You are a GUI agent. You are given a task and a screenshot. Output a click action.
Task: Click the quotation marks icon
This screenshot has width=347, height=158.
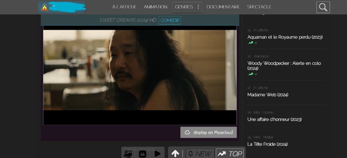pos(143,154)
